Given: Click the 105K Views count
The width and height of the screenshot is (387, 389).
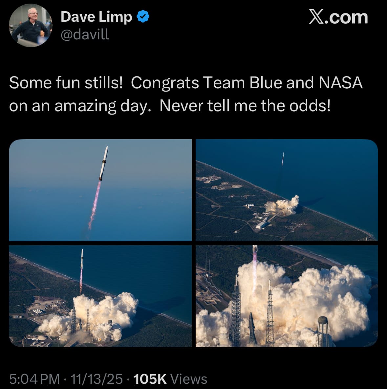Looking at the screenshot, I should point(170,379).
